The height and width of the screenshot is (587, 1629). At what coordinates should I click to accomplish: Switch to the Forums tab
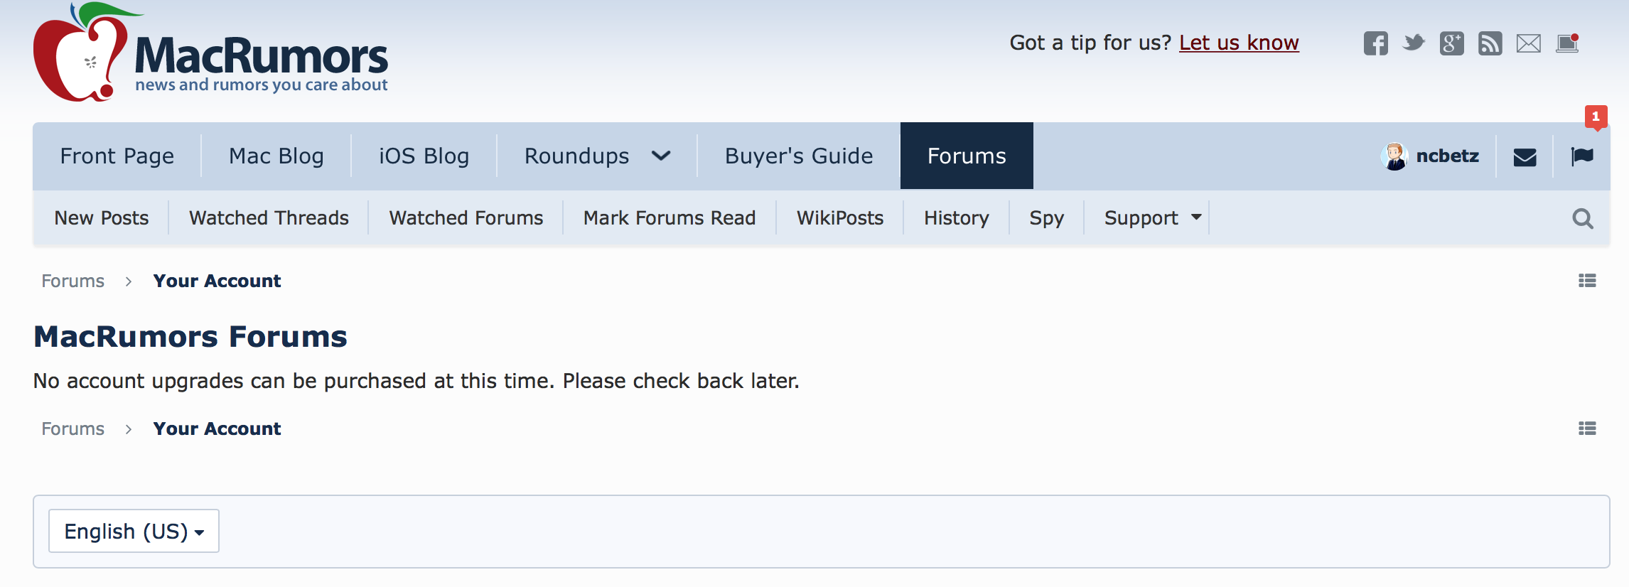[x=967, y=156]
